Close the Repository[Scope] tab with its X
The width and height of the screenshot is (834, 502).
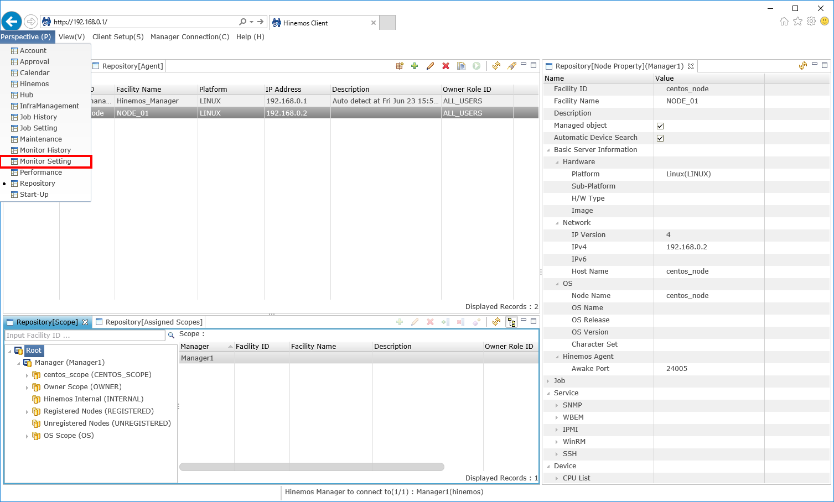(85, 322)
